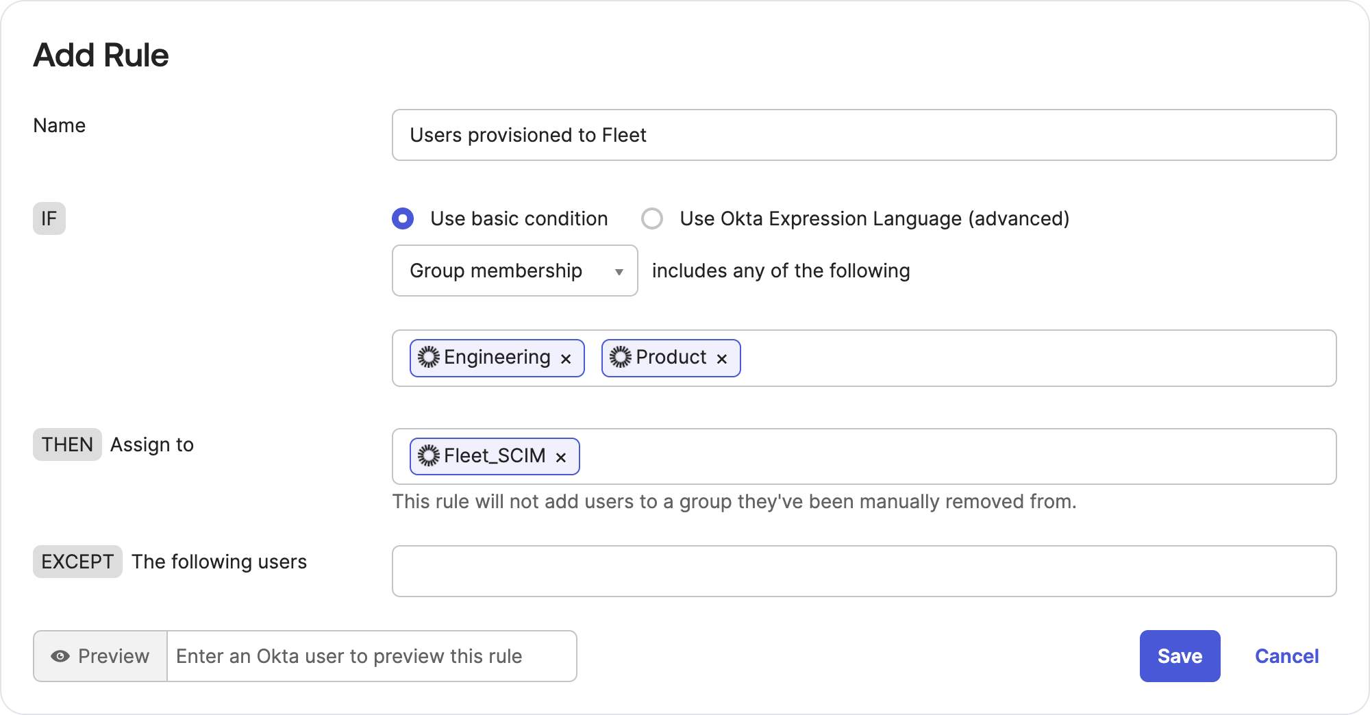
Task: Click the Preview button
Action: (x=101, y=656)
